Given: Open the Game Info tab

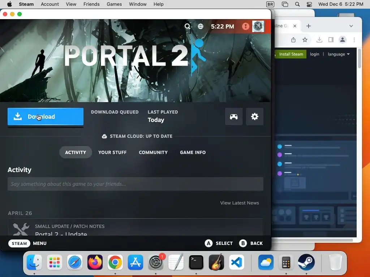Looking at the screenshot, I should [193, 153].
